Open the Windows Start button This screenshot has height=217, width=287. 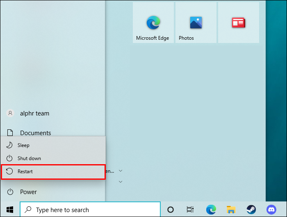pos(10,210)
